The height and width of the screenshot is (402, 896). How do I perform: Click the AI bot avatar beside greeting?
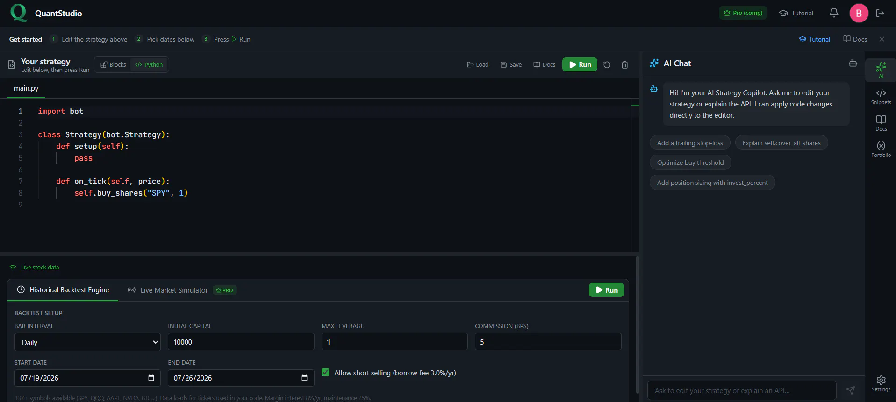(654, 89)
